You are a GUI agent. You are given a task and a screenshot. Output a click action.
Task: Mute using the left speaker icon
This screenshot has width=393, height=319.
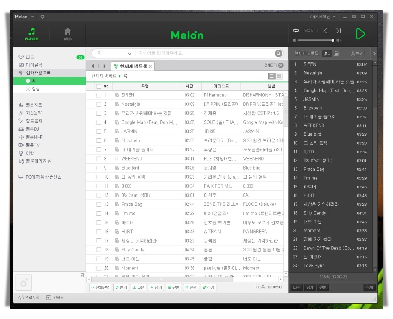click(295, 40)
